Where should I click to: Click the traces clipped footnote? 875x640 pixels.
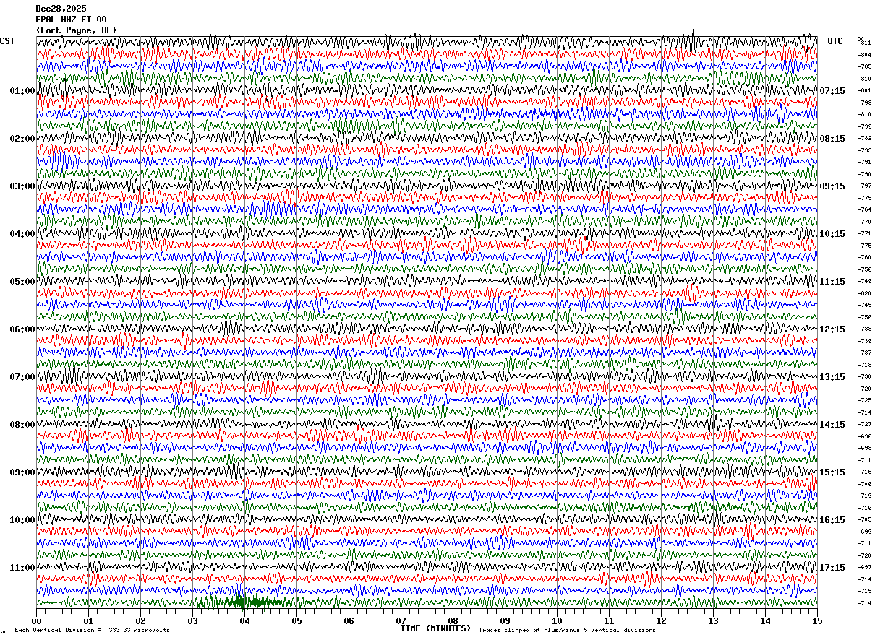[567, 631]
